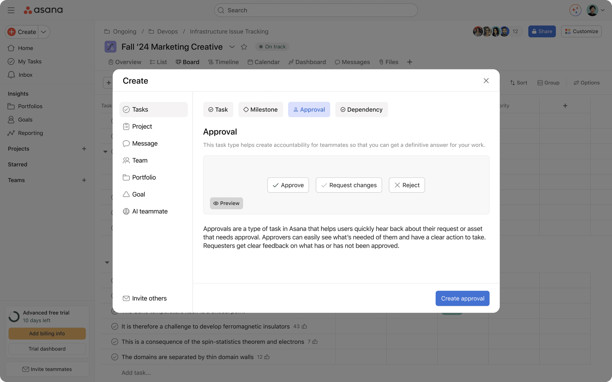Click the Create approval button
612x382 pixels.
pos(462,298)
